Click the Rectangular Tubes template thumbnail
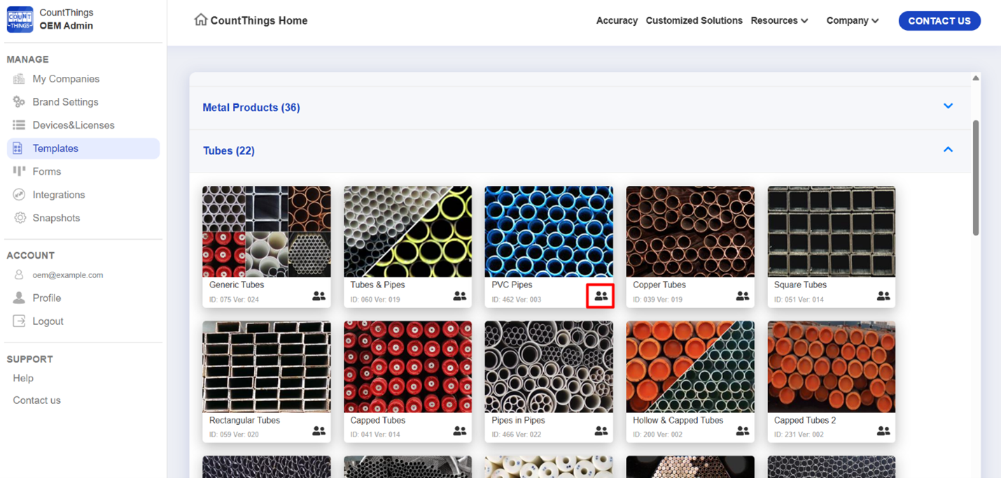The width and height of the screenshot is (1001, 478). 266,367
